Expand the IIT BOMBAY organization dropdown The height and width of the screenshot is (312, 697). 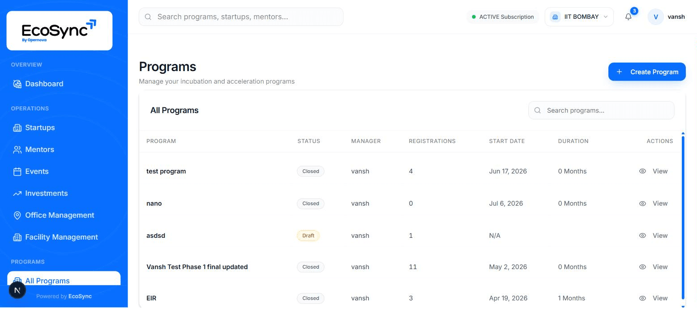pos(579,17)
